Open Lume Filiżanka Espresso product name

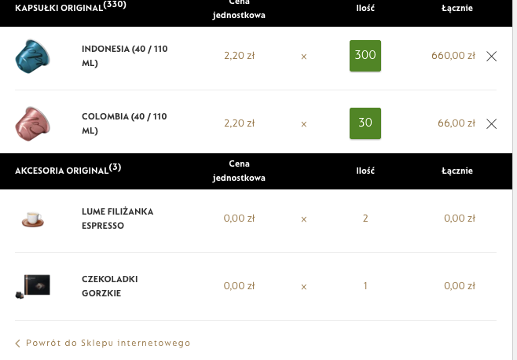117,219
